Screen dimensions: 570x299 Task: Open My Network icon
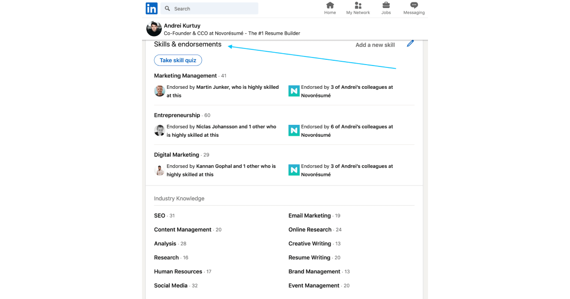click(358, 5)
